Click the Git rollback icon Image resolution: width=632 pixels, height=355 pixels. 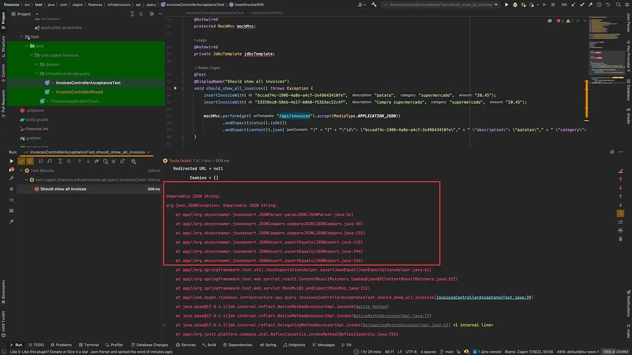[608, 5]
